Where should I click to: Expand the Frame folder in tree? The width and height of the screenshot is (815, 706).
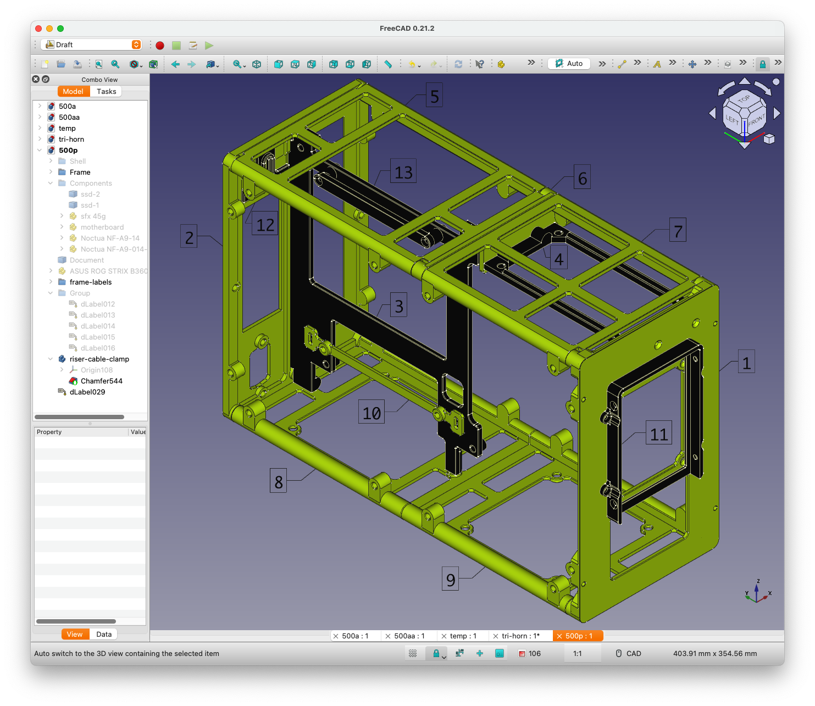tap(51, 172)
